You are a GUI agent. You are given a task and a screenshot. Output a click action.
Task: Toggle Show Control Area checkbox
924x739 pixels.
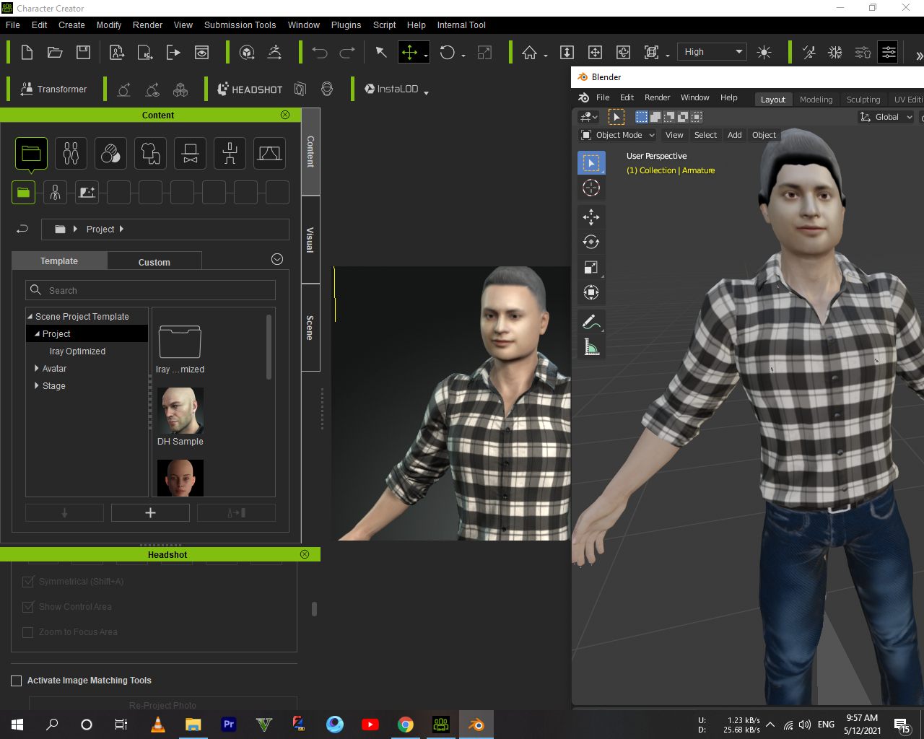(28, 607)
